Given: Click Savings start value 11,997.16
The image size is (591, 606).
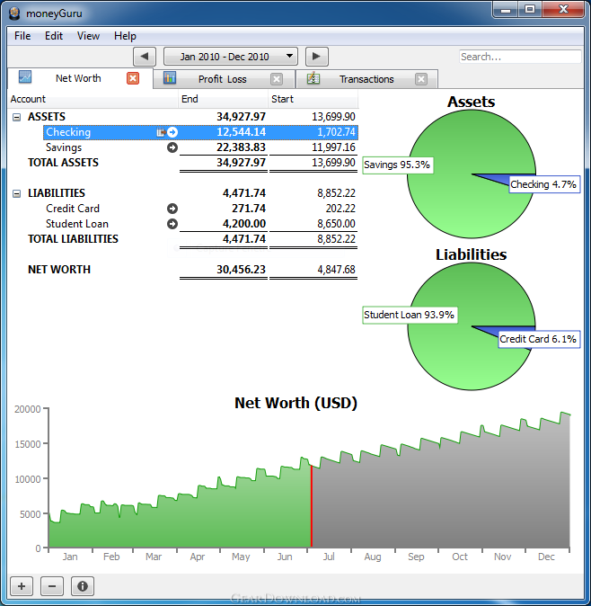Looking at the screenshot, I should [x=333, y=147].
